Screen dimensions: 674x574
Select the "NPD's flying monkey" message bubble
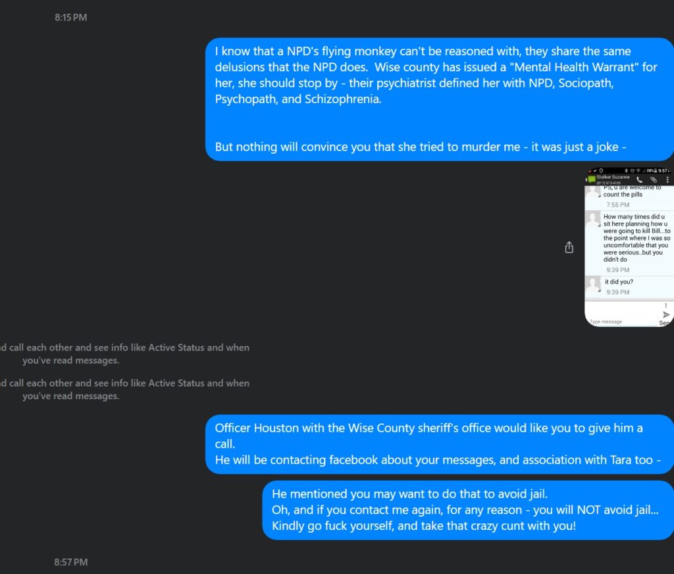(x=439, y=99)
